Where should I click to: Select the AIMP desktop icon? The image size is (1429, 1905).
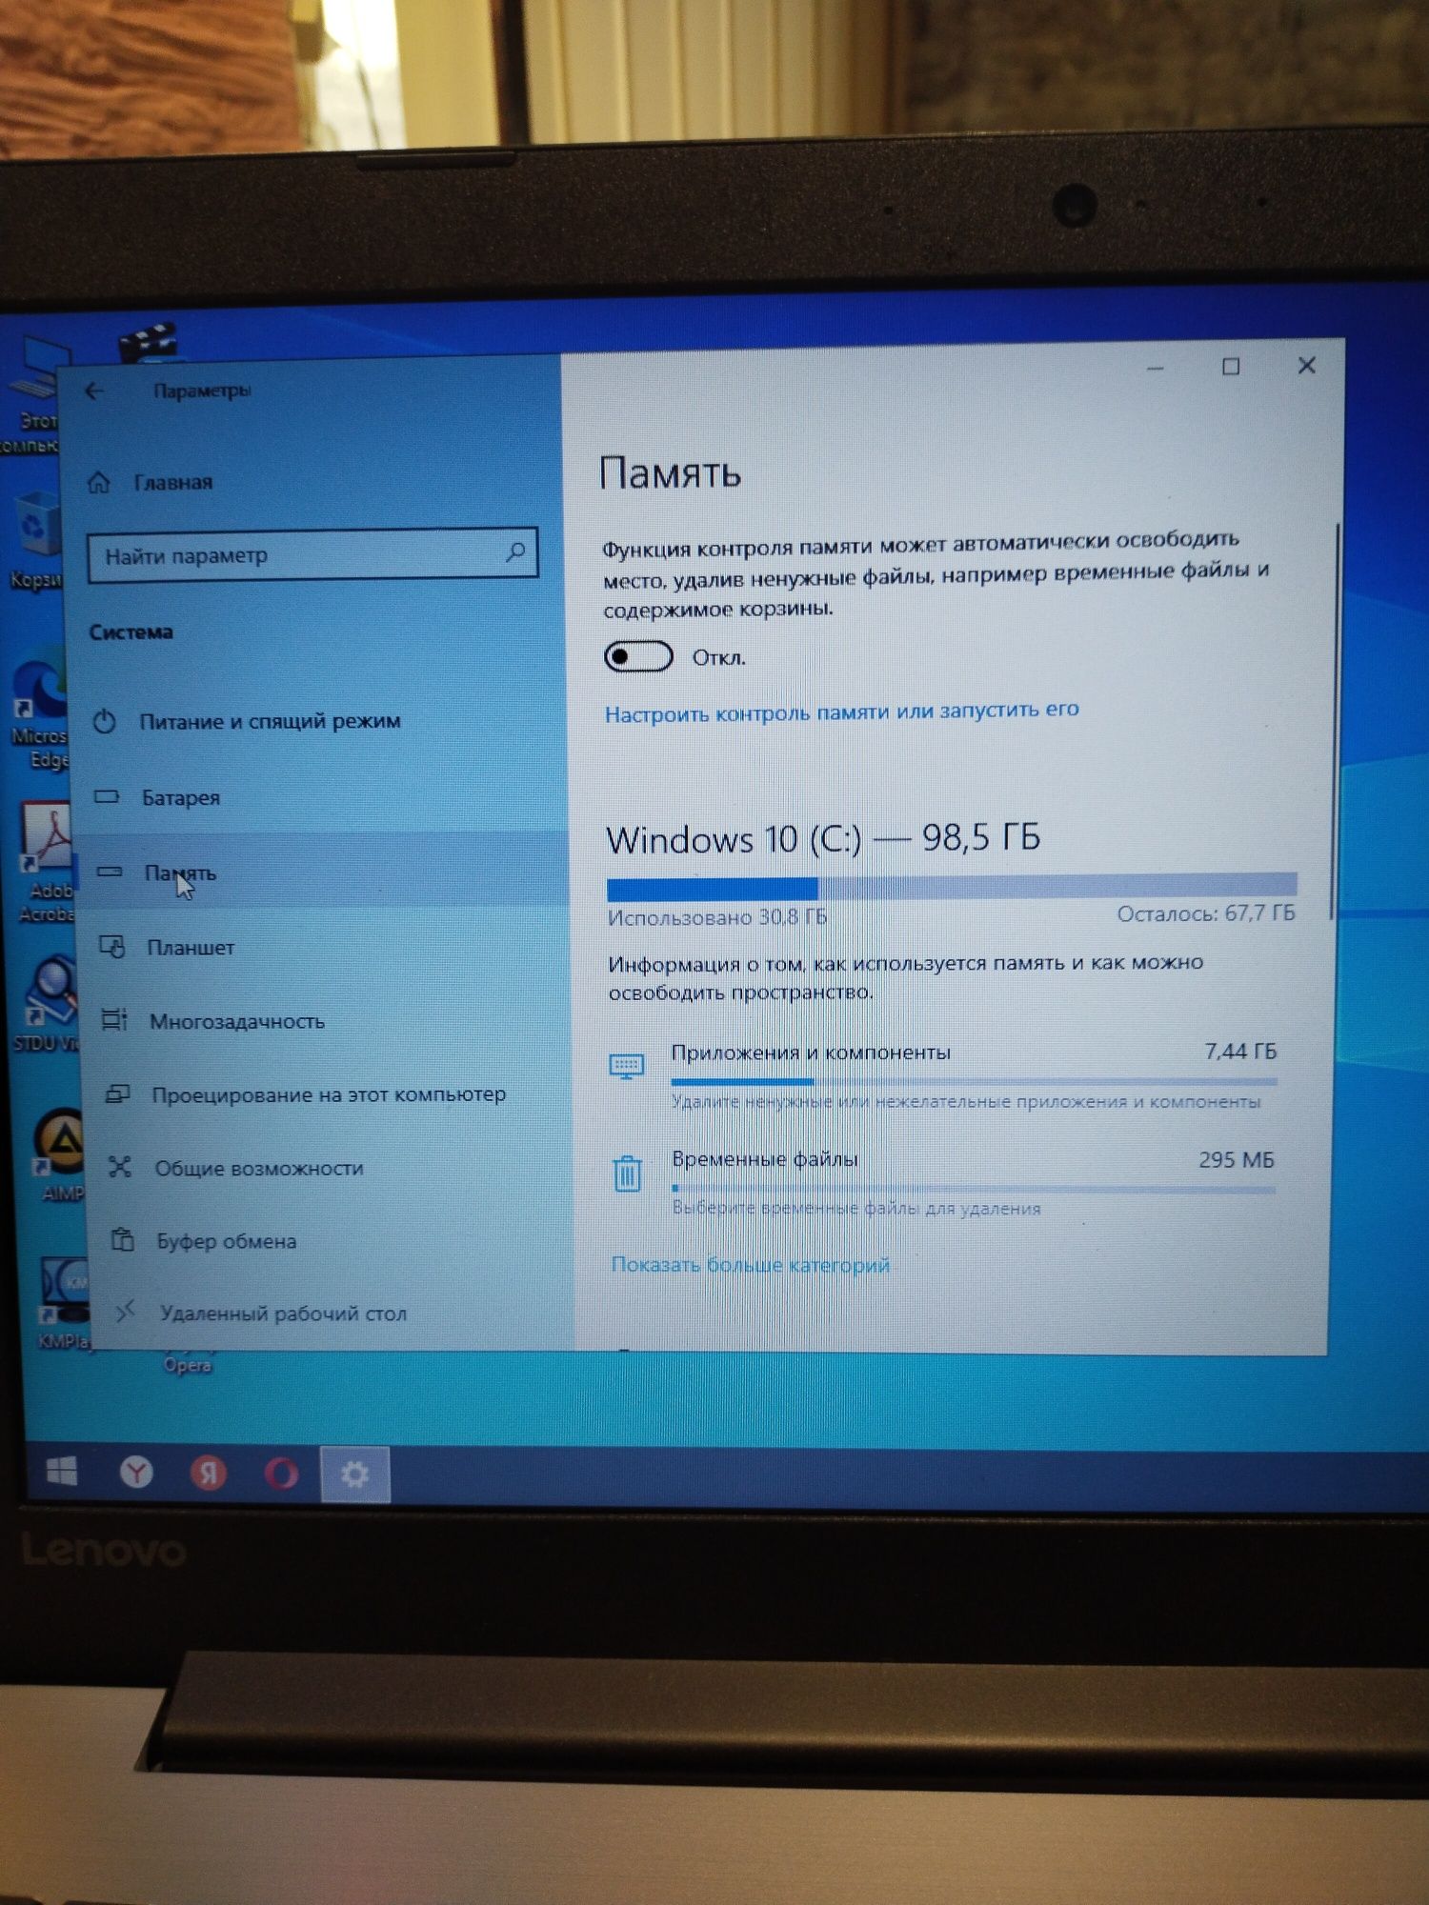click(x=61, y=1154)
